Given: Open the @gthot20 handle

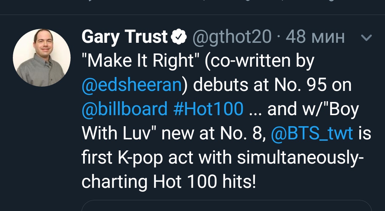Looking at the screenshot, I should pyautogui.click(x=232, y=37).
